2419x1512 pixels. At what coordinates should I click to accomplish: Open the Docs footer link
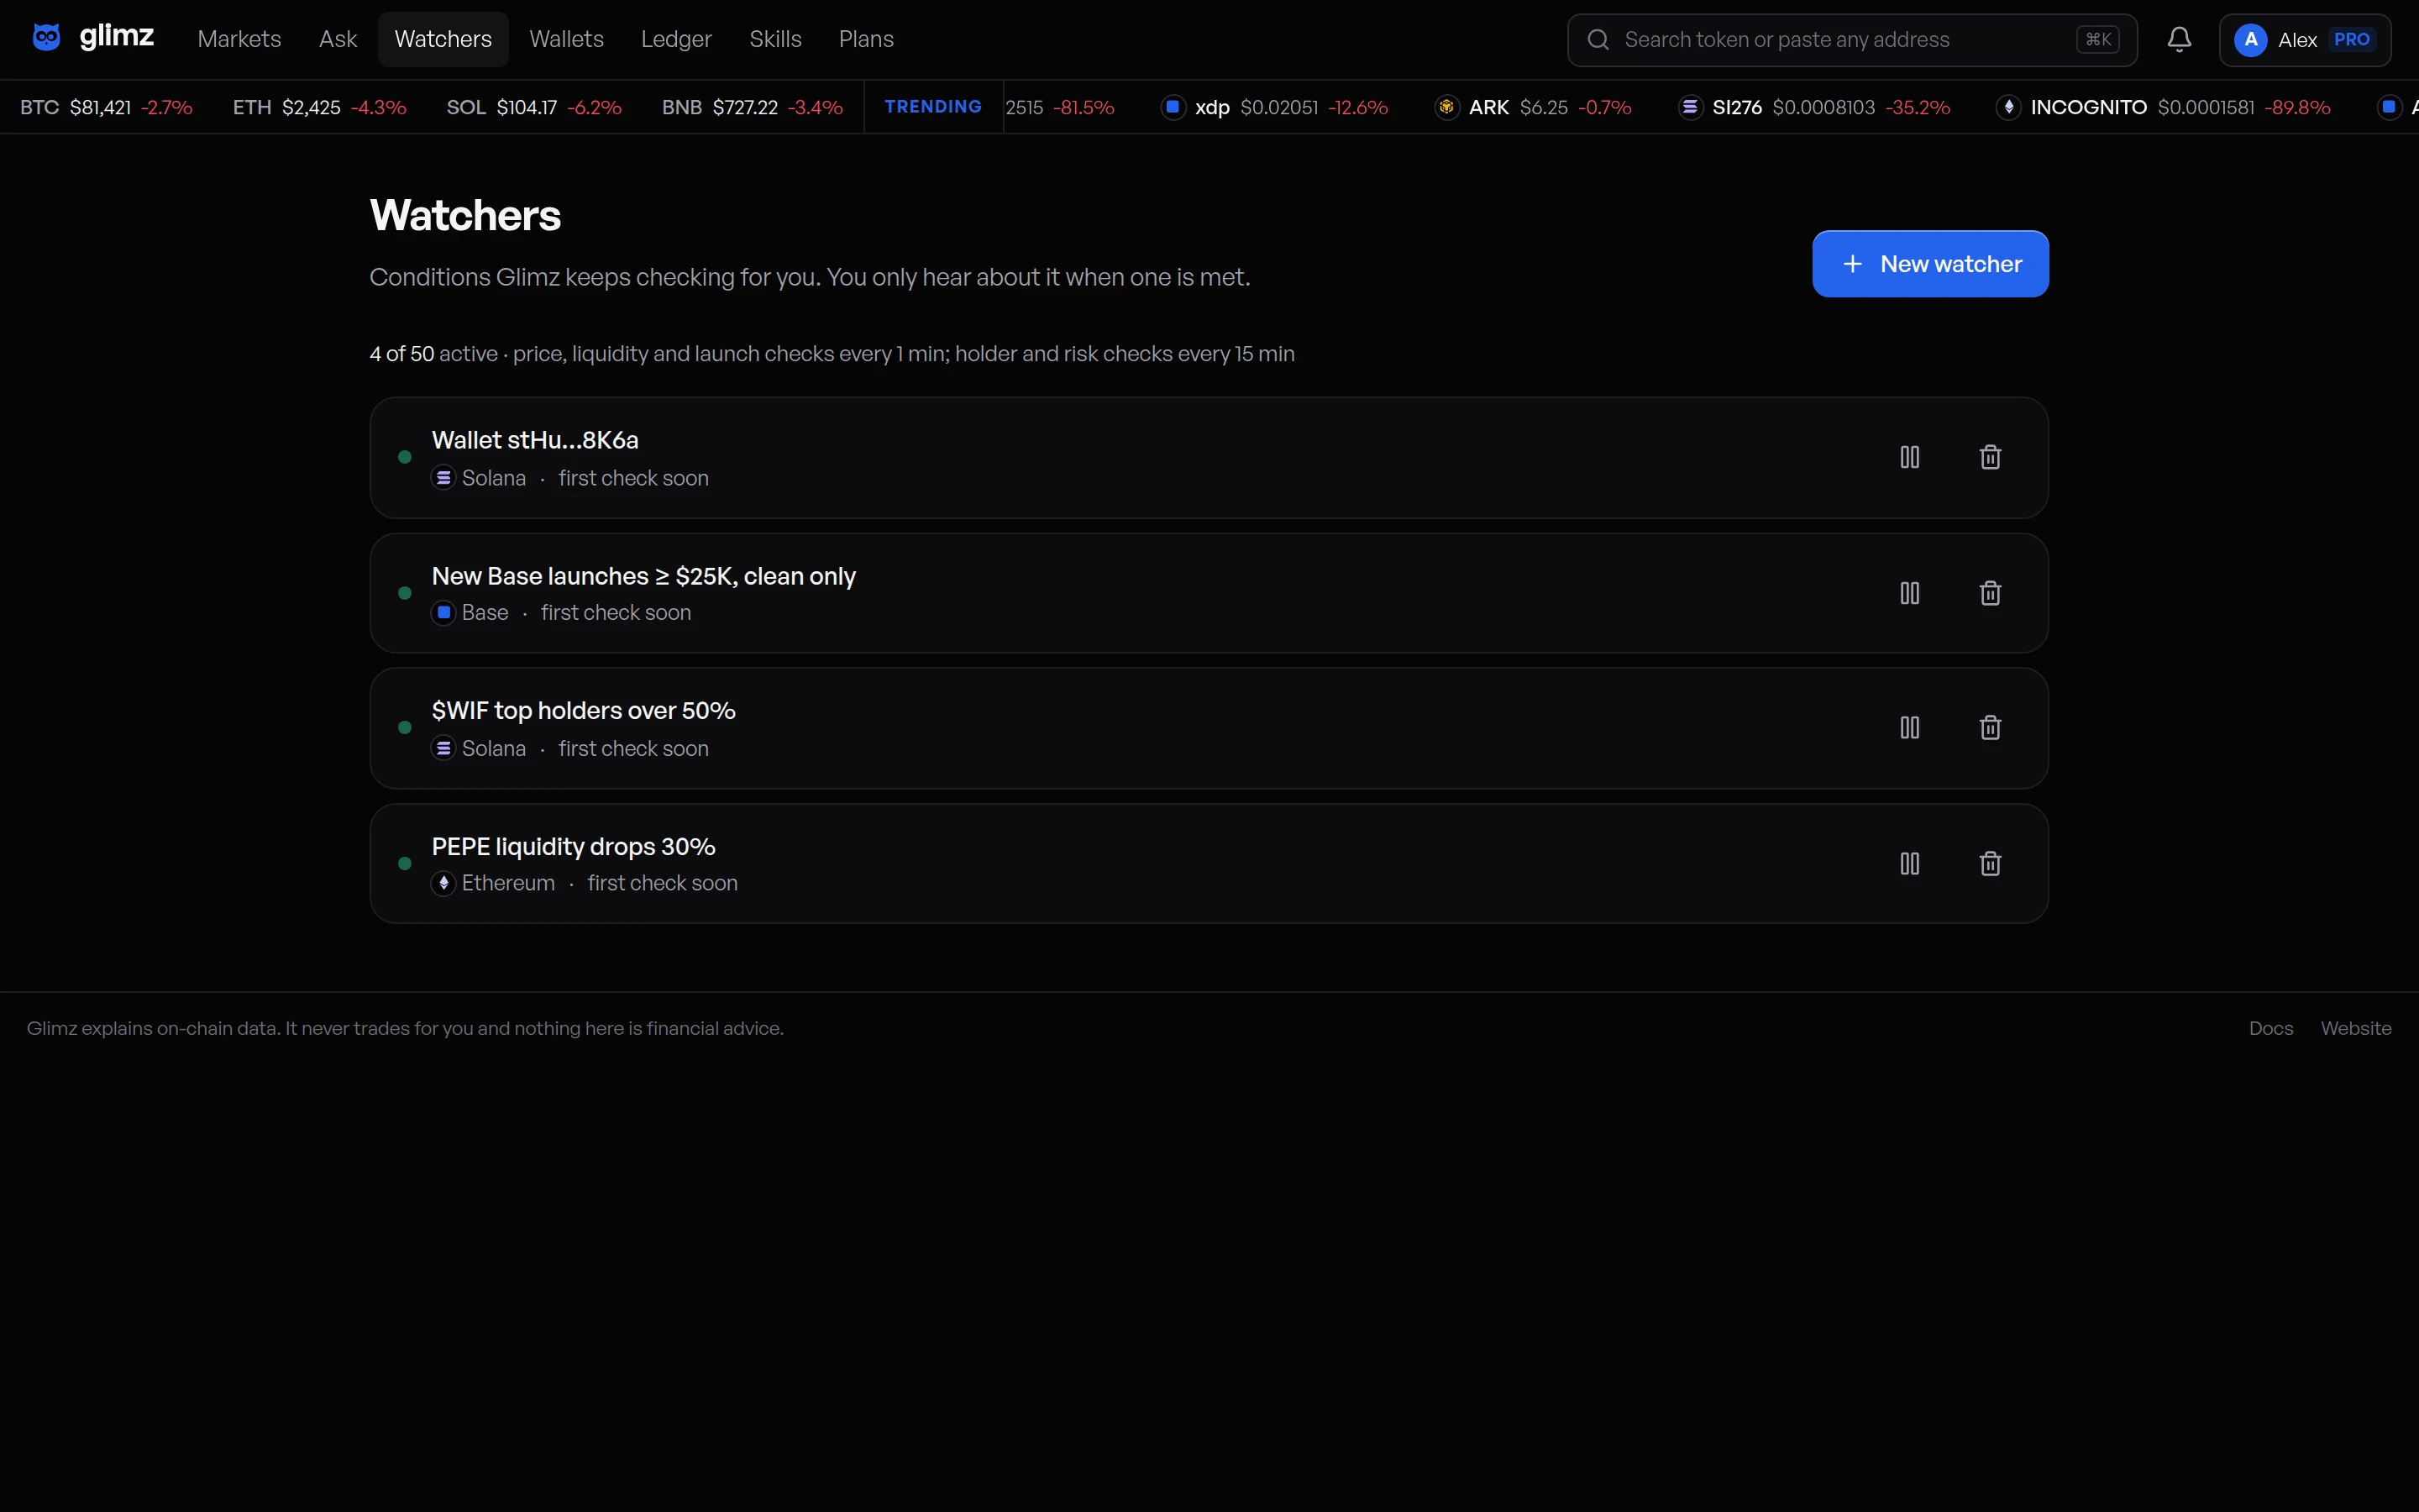coord(2270,1028)
